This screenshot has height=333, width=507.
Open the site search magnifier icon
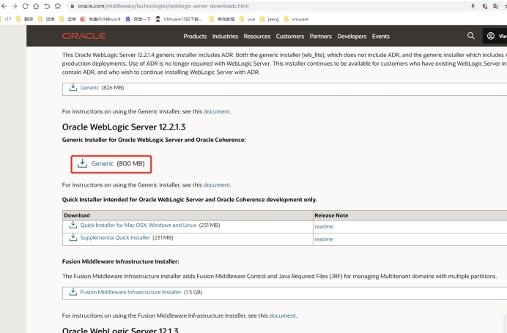coord(471,36)
